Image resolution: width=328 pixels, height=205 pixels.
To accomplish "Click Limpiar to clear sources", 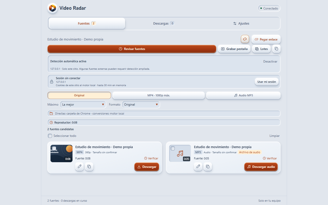I will (274, 136).
